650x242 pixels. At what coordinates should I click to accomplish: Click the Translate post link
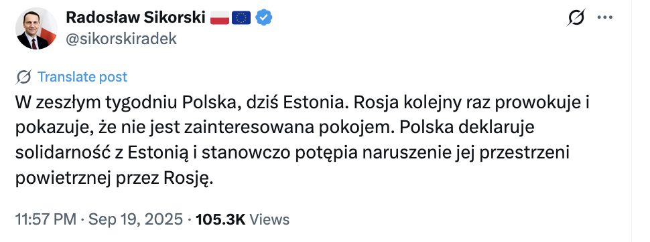point(82,77)
